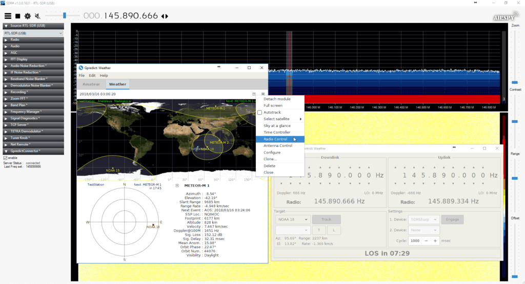Open the NOAA 18 target dropdown
The width and height of the screenshot is (525, 284).
[293, 220]
